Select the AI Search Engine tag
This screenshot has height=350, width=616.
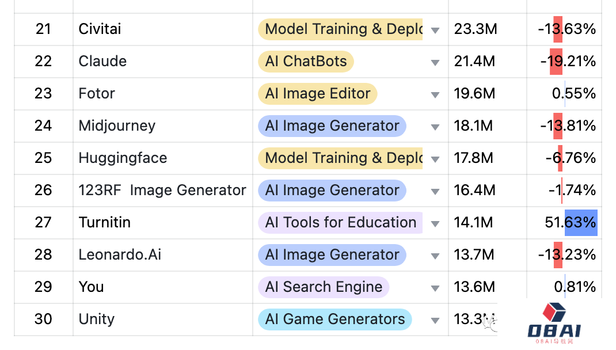point(324,287)
